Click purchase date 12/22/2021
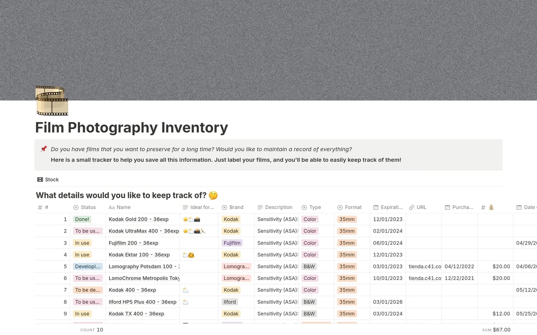 click(x=459, y=278)
